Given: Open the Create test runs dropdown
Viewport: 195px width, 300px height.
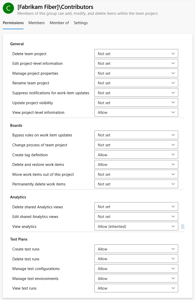Looking at the screenshot, I should 136,249.
